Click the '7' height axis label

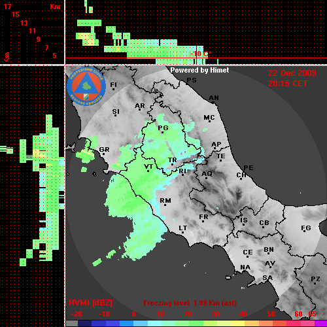pyautogui.click(x=46, y=48)
